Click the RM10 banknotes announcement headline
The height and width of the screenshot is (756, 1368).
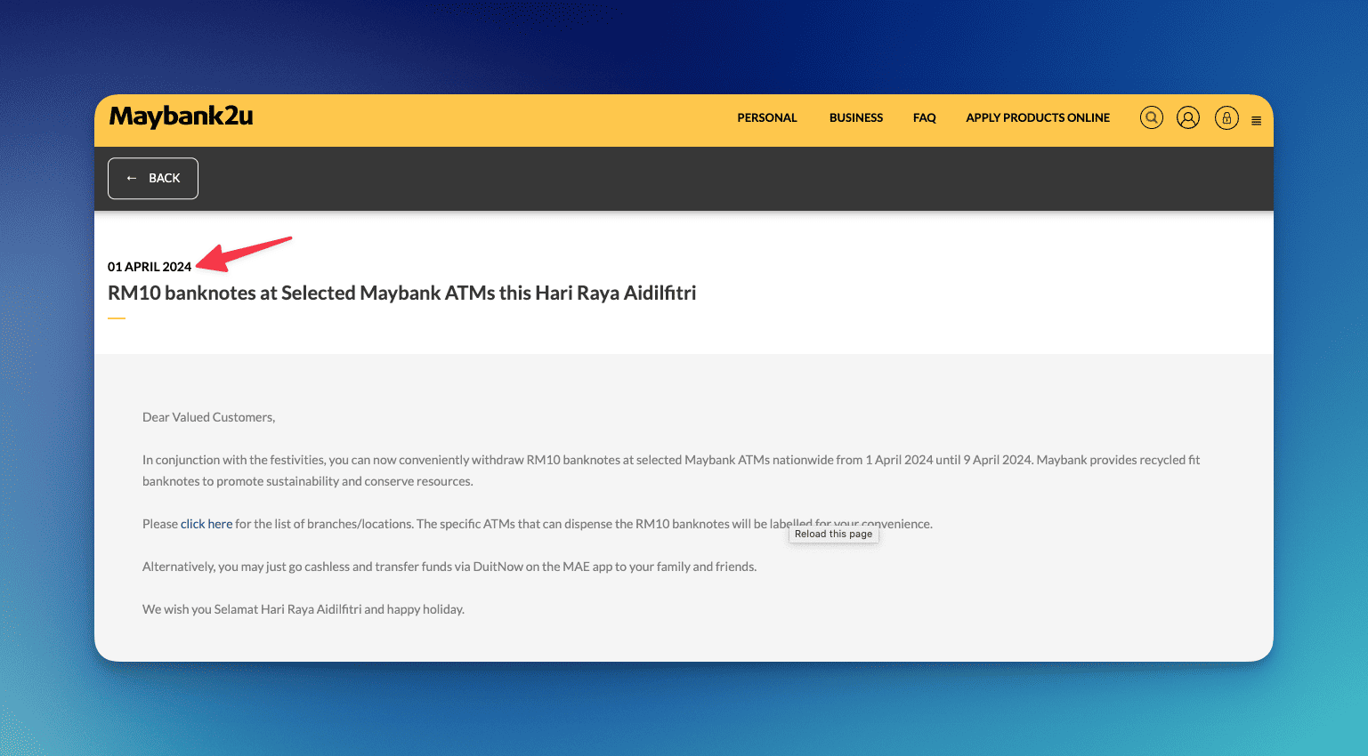(402, 294)
